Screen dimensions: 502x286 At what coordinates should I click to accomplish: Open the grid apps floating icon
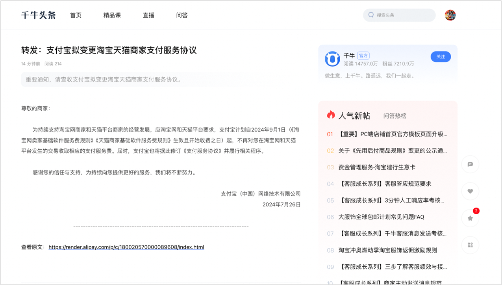470,245
